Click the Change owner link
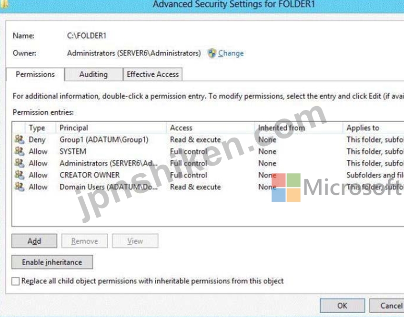This screenshot has width=404, height=317. click(x=231, y=53)
